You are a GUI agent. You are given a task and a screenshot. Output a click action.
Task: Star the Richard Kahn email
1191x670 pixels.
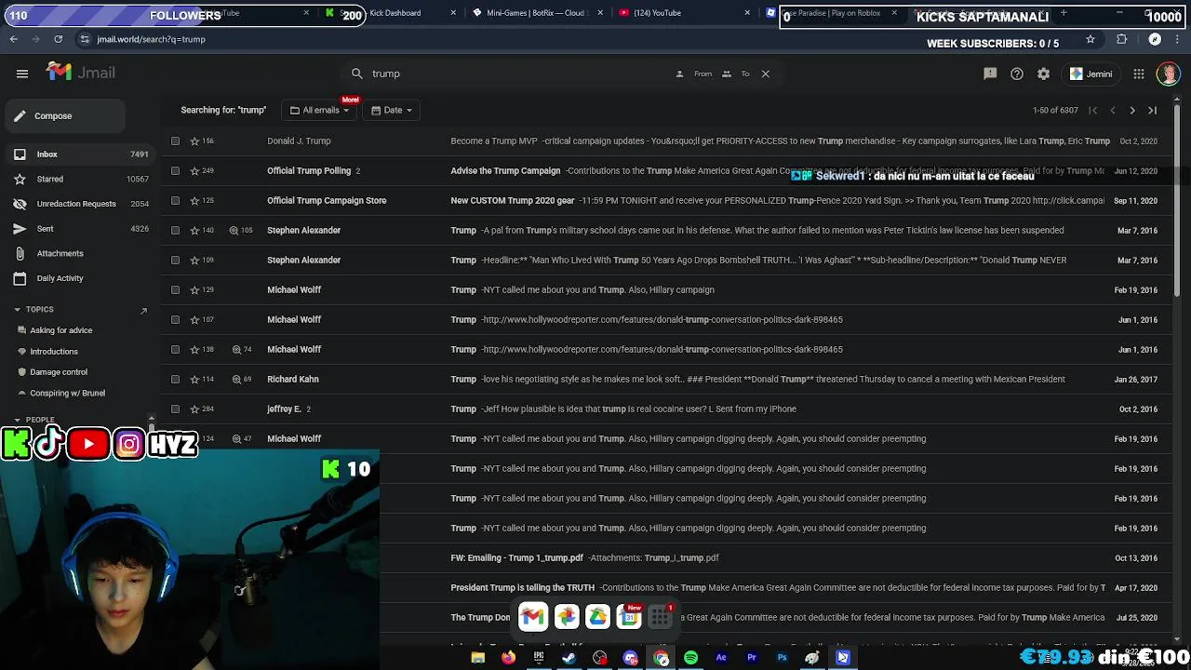click(194, 379)
